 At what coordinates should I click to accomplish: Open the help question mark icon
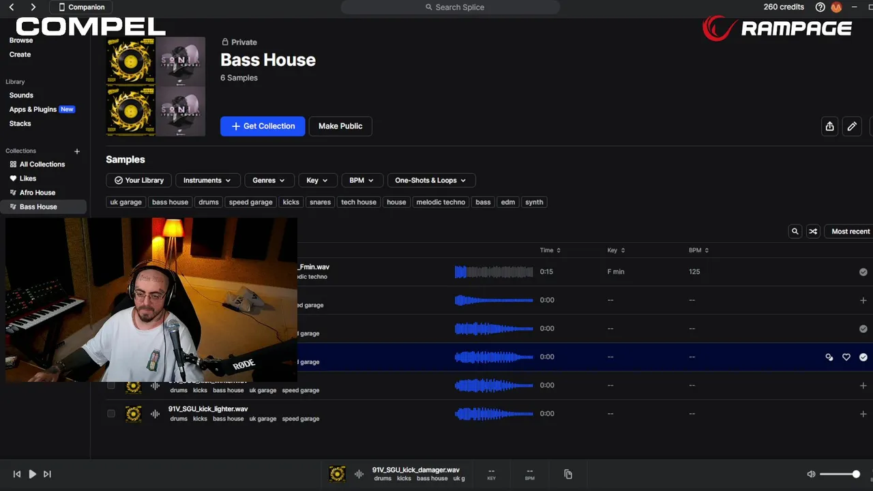point(820,7)
